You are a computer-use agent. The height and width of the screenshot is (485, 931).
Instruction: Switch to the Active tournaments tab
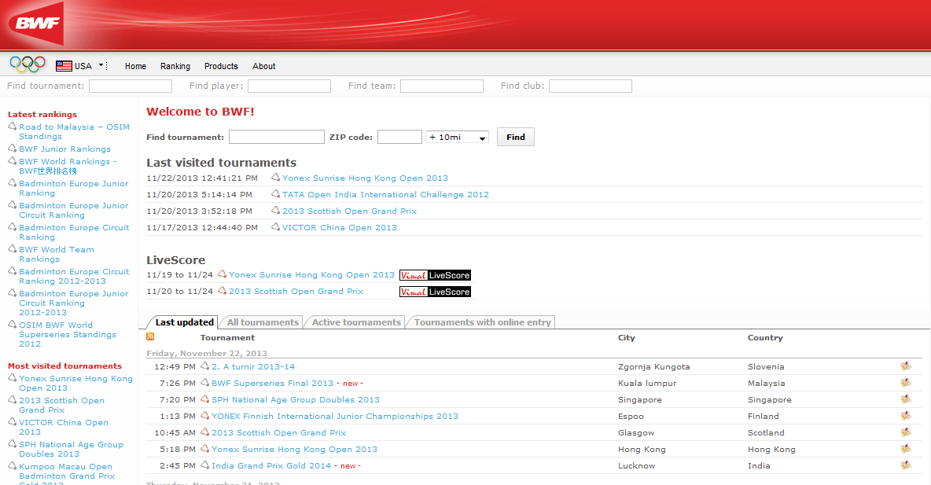tap(356, 321)
